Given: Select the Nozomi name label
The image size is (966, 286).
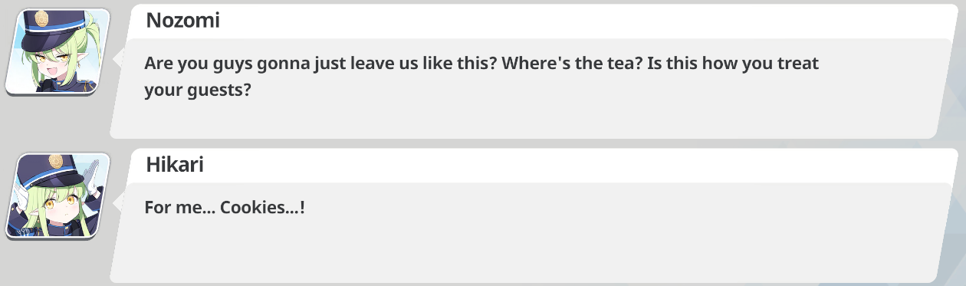Looking at the screenshot, I should pos(182,21).
